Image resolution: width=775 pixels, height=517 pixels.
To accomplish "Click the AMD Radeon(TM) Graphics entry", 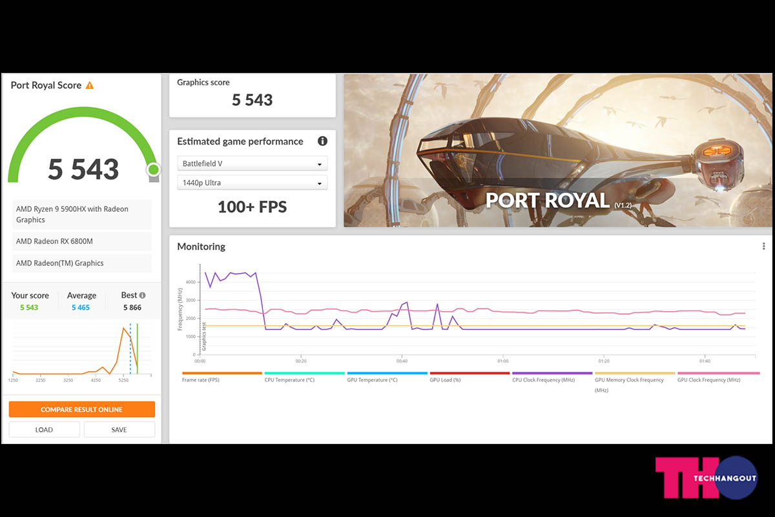I will [82, 263].
